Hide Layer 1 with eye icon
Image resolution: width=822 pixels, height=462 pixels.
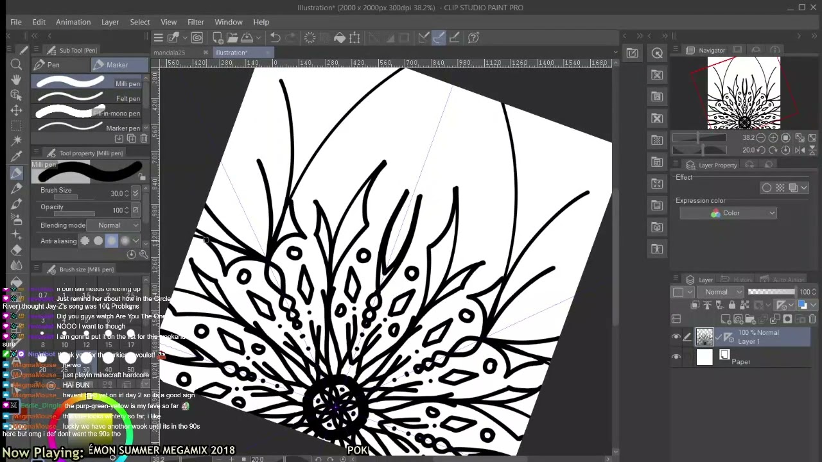click(676, 337)
